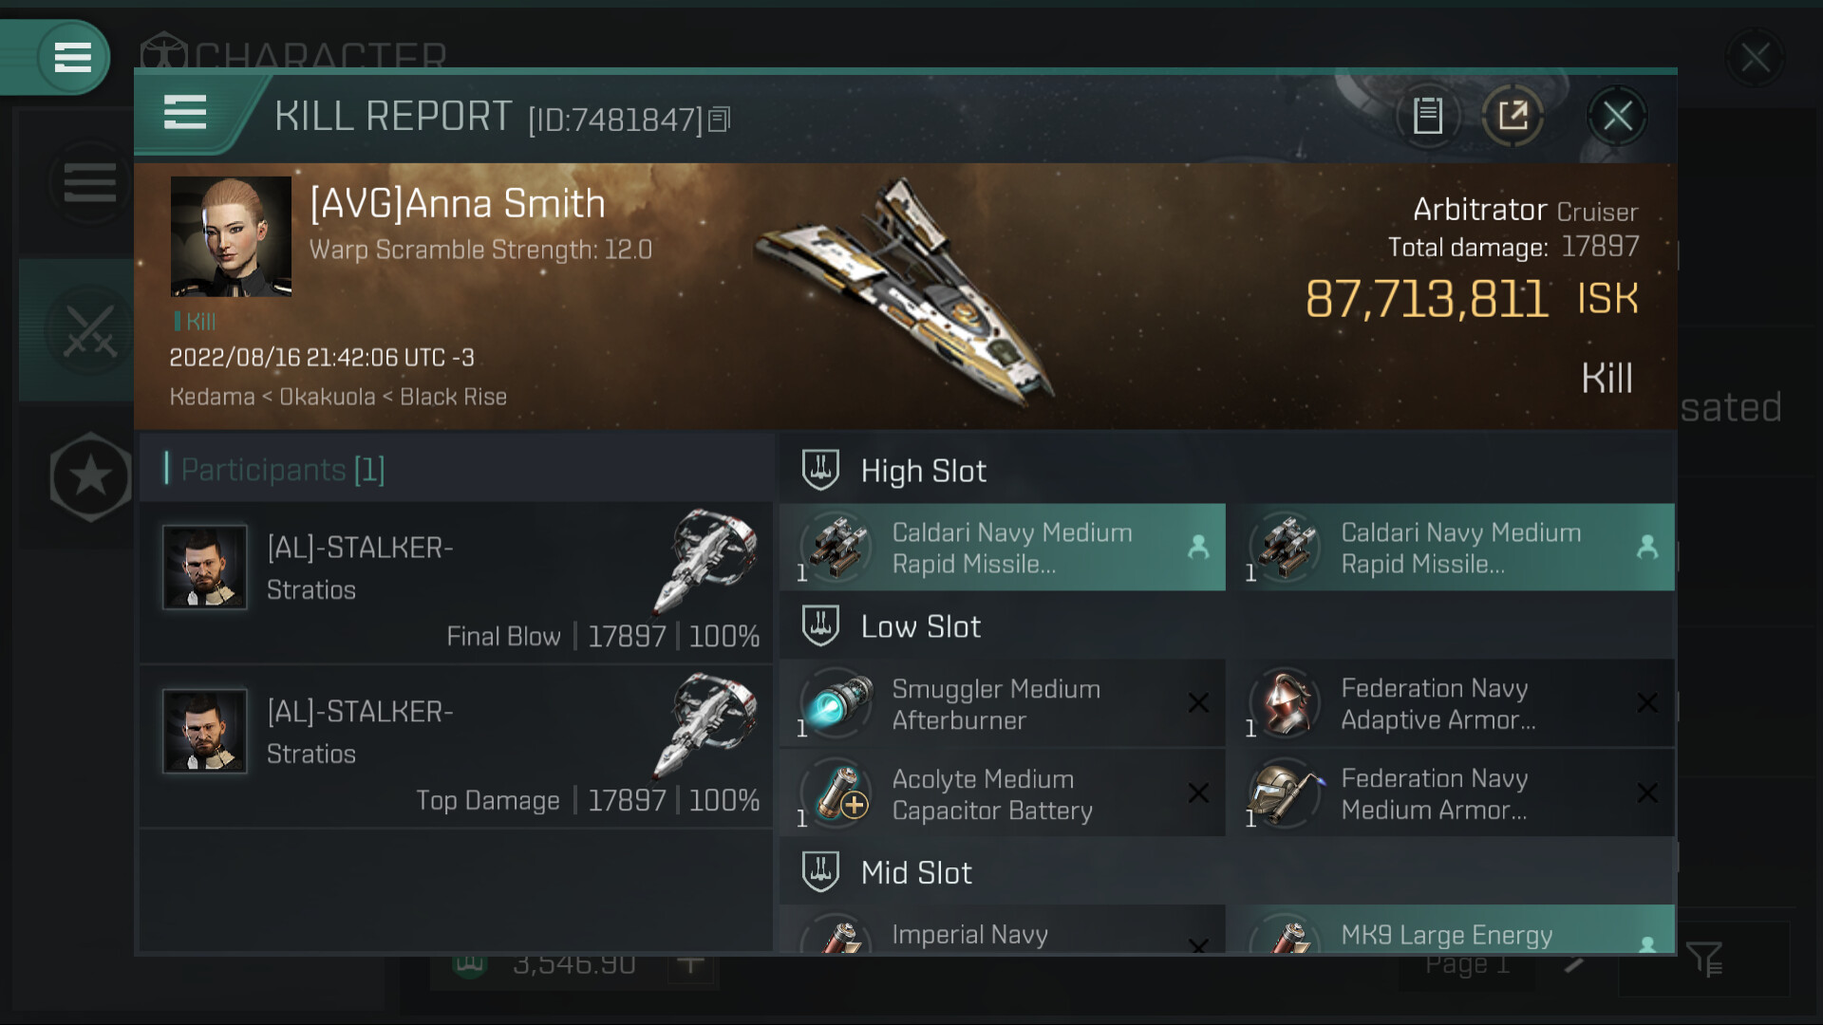Click the Smuggler Medium Afterburner icon
1823x1025 pixels.
click(836, 704)
